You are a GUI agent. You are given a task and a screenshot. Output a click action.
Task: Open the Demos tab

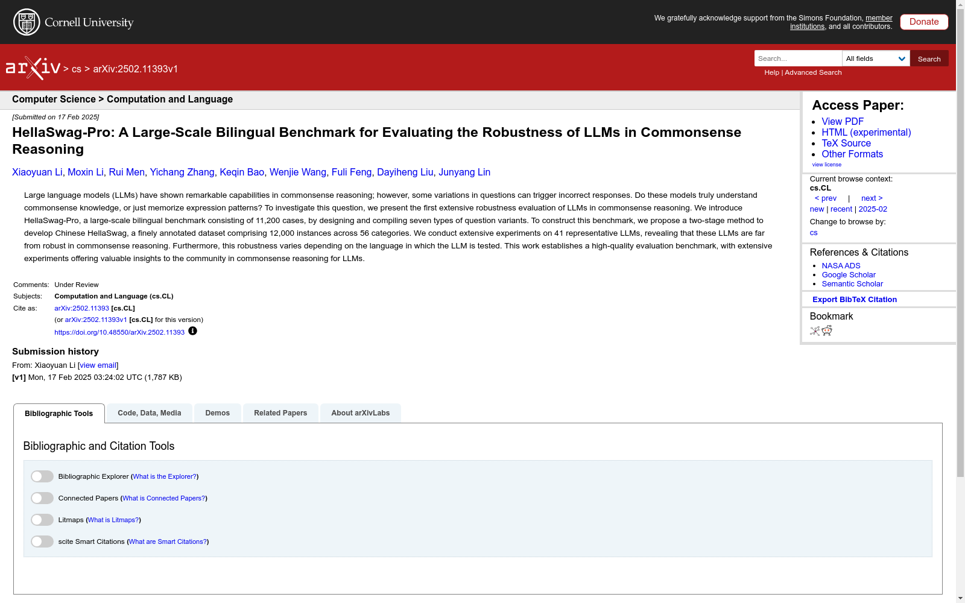tap(218, 413)
